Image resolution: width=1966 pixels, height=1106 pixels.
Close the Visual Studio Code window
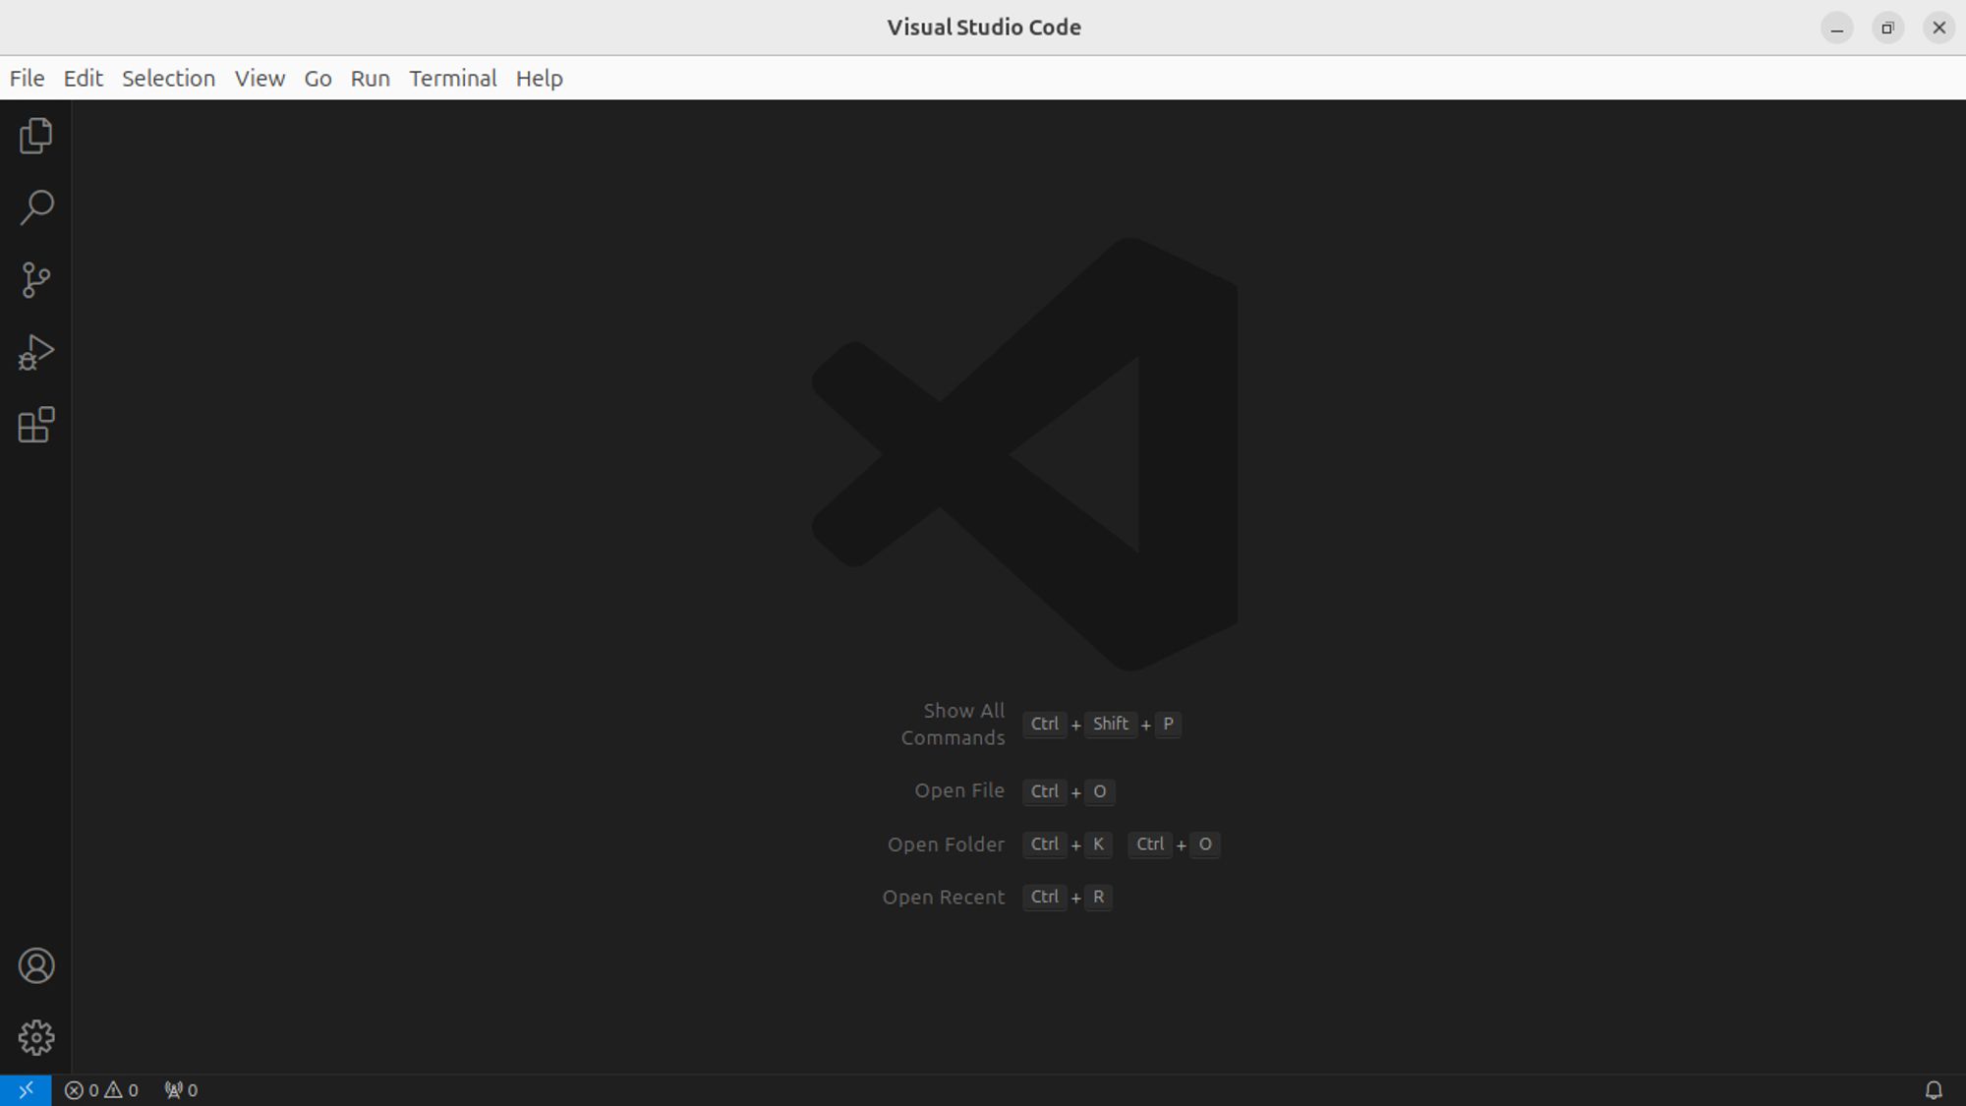pyautogui.click(x=1938, y=28)
